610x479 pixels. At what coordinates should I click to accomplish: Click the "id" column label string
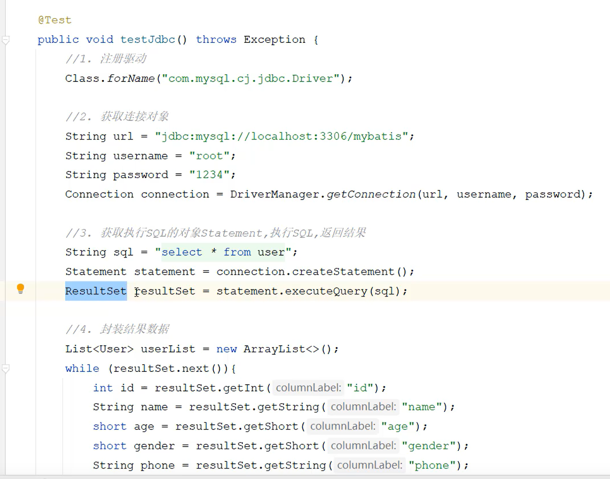click(x=360, y=388)
